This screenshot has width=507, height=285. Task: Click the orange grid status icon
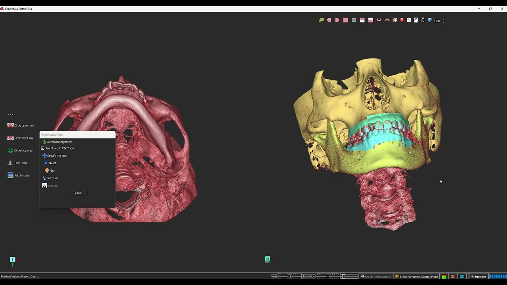pos(453,276)
